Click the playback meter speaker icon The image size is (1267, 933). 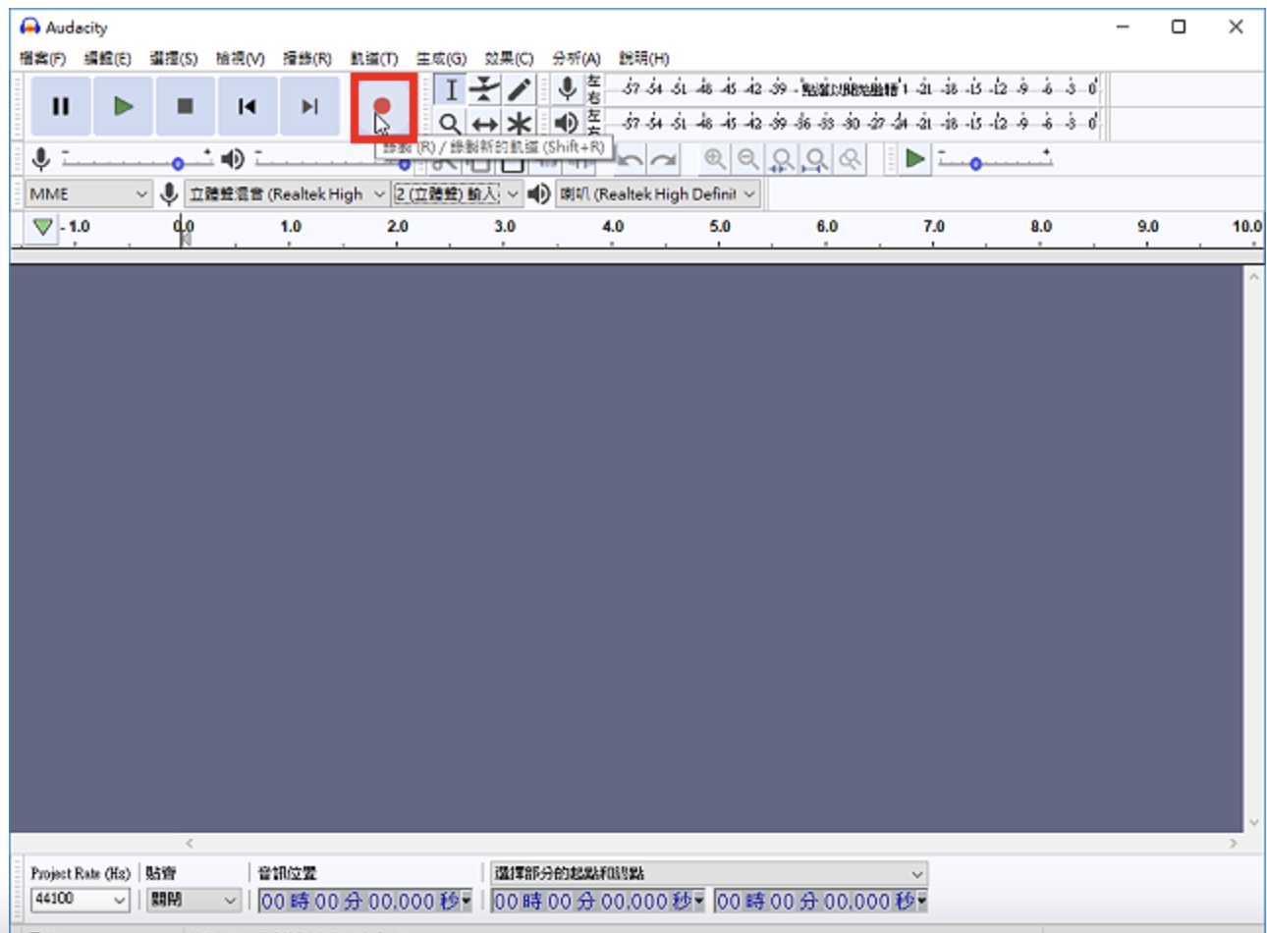[567, 123]
